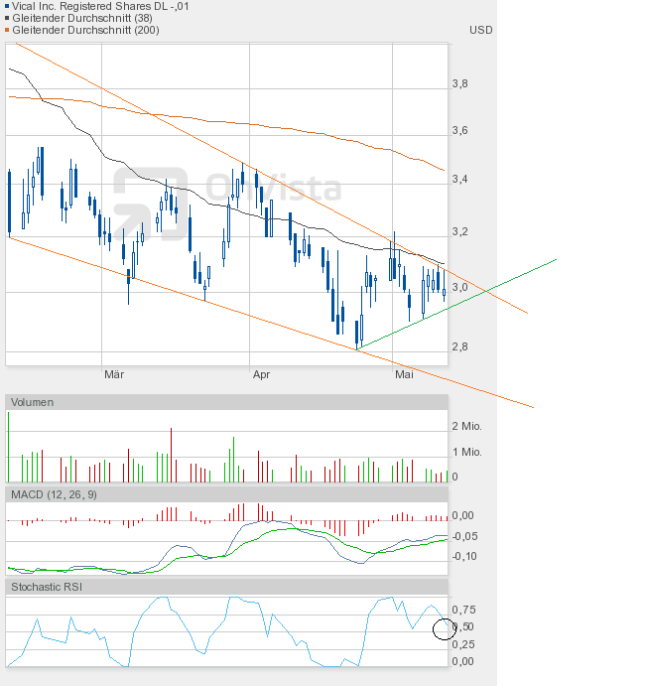The height and width of the screenshot is (686, 645).
Task: Click the MACD (12, 26, 9) panel header
Action: click(54, 494)
